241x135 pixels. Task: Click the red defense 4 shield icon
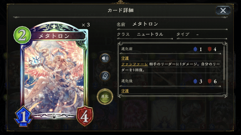[85, 116]
